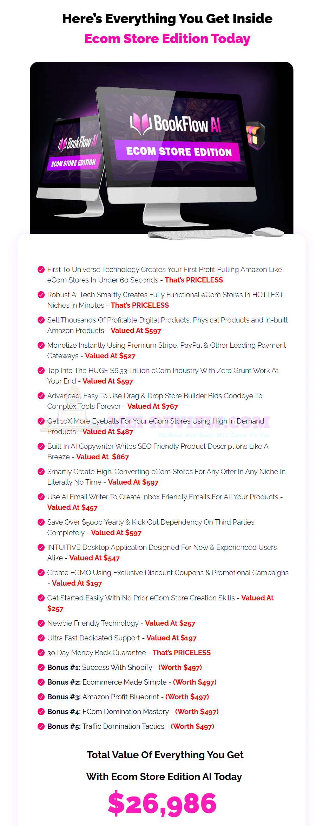The image size is (323, 826).
Task: Click the "Valued At $767" red text
Action: coord(153,406)
